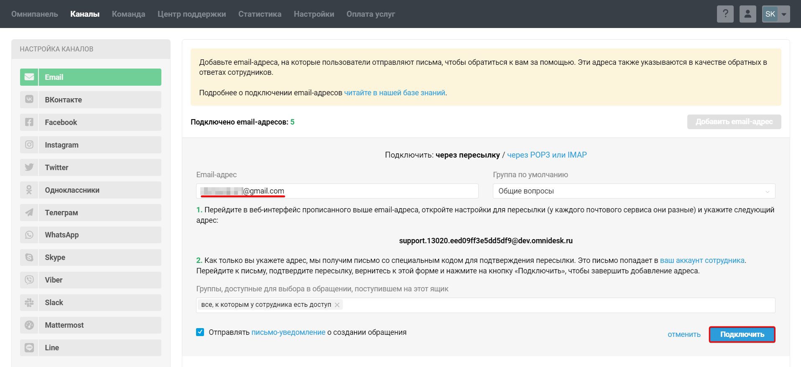Click the Slack channel icon
Viewport: 801px width, 367px height.
[x=29, y=303]
